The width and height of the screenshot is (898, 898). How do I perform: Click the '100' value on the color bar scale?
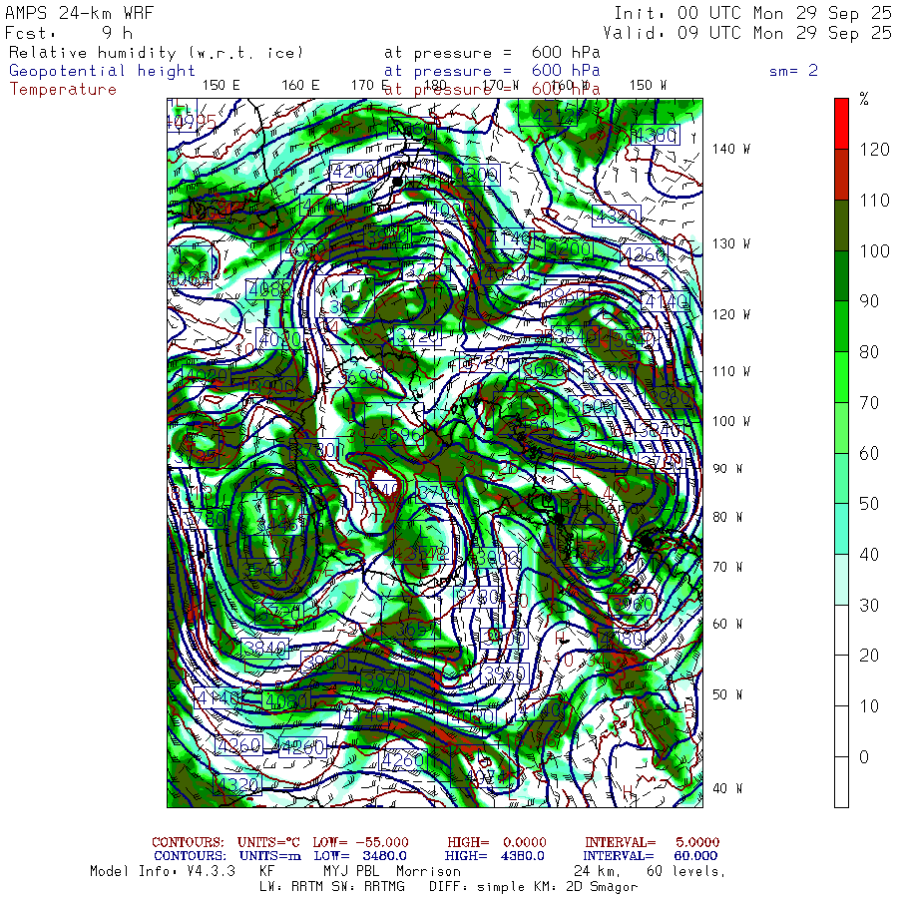tap(874, 250)
